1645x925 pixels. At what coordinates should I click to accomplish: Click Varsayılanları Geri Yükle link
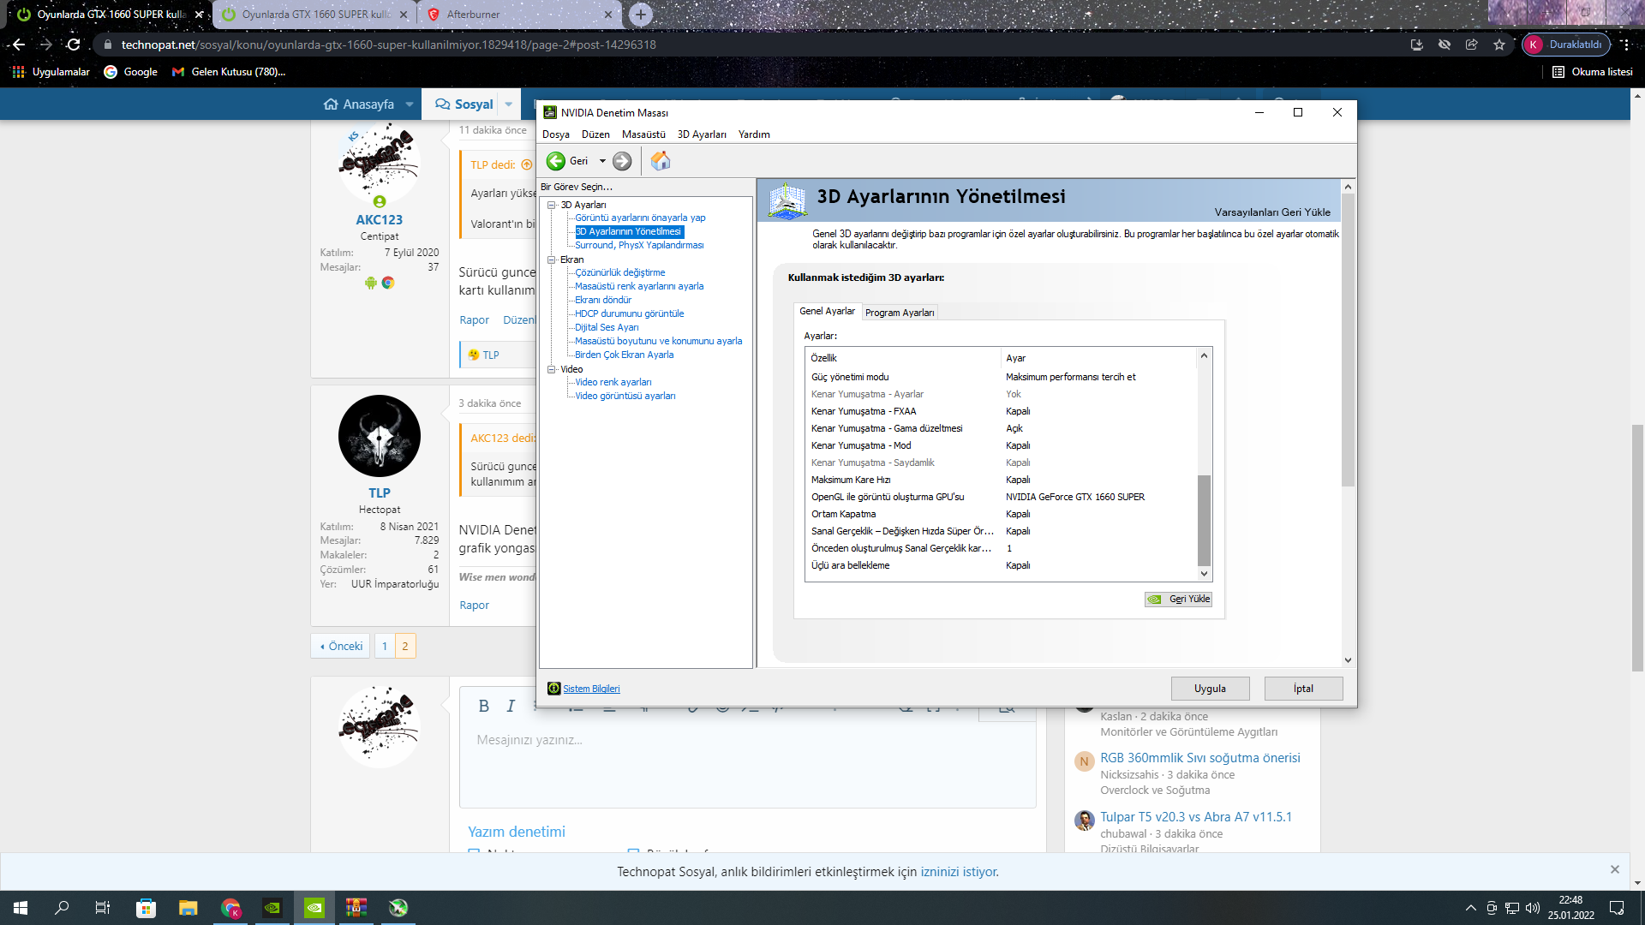click(1271, 212)
